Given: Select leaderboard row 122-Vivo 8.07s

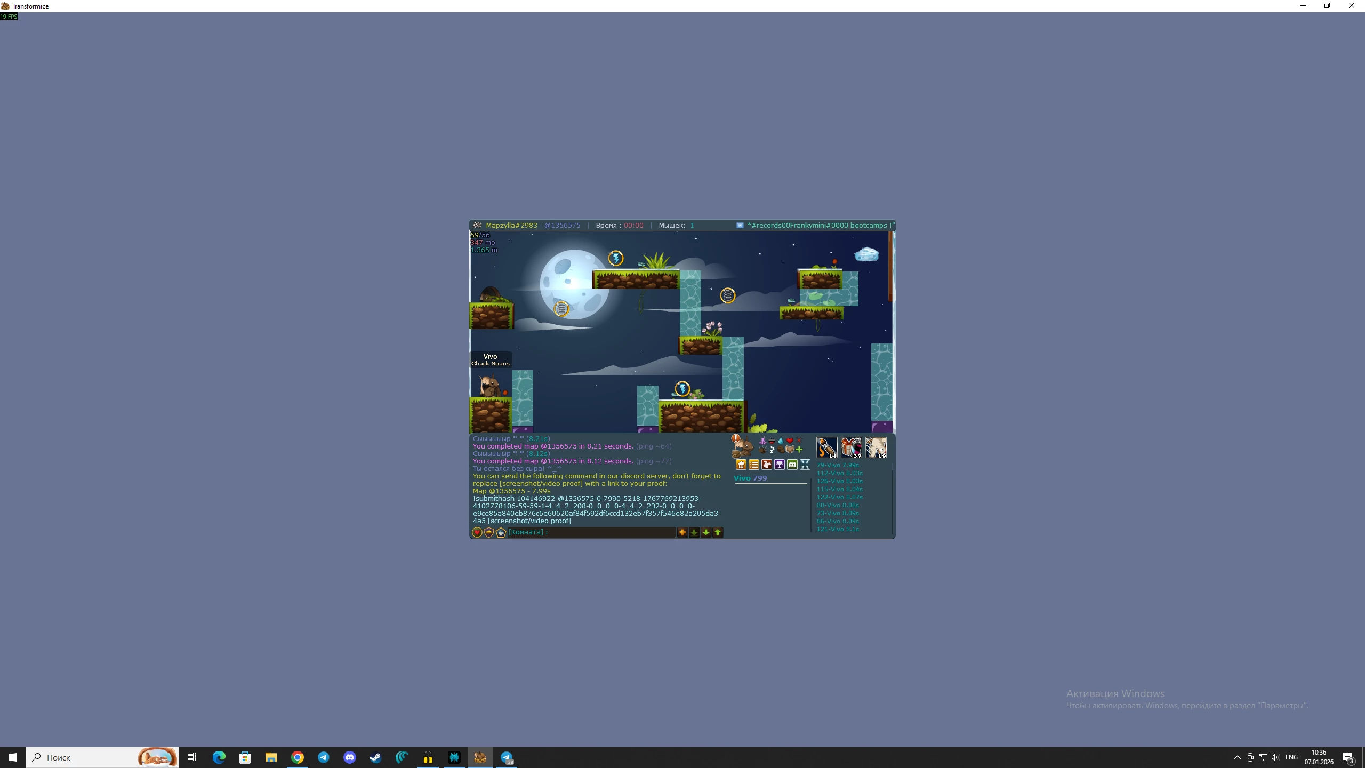Looking at the screenshot, I should coord(840,497).
